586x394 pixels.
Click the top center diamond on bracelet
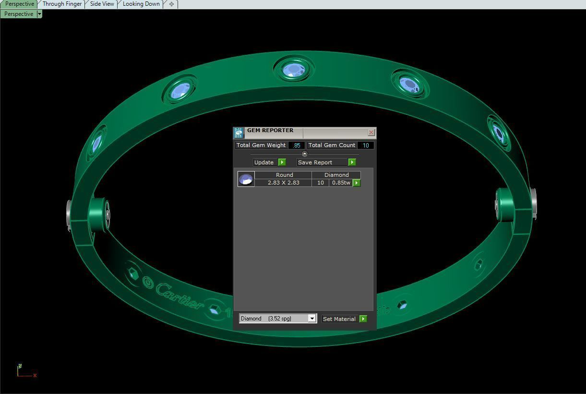[x=294, y=71]
